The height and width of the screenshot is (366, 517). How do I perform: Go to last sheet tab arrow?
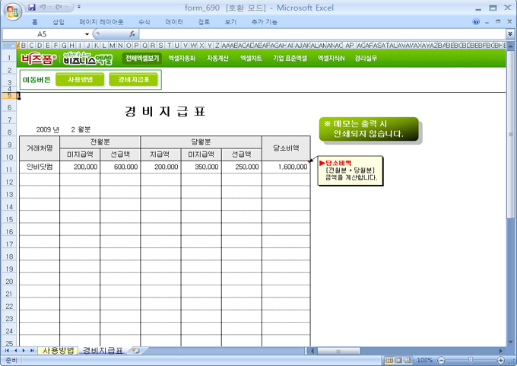click(x=32, y=351)
